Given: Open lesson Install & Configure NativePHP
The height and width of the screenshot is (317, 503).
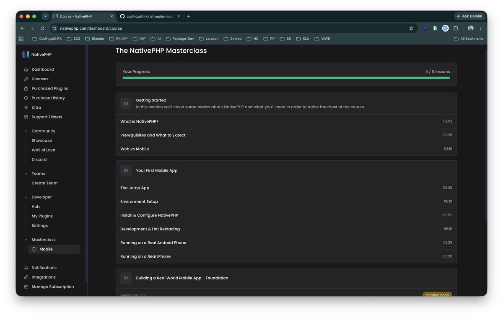Looking at the screenshot, I should tap(286, 215).
